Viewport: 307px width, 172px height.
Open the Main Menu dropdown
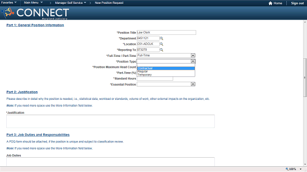pyautogui.click(x=33, y=3)
